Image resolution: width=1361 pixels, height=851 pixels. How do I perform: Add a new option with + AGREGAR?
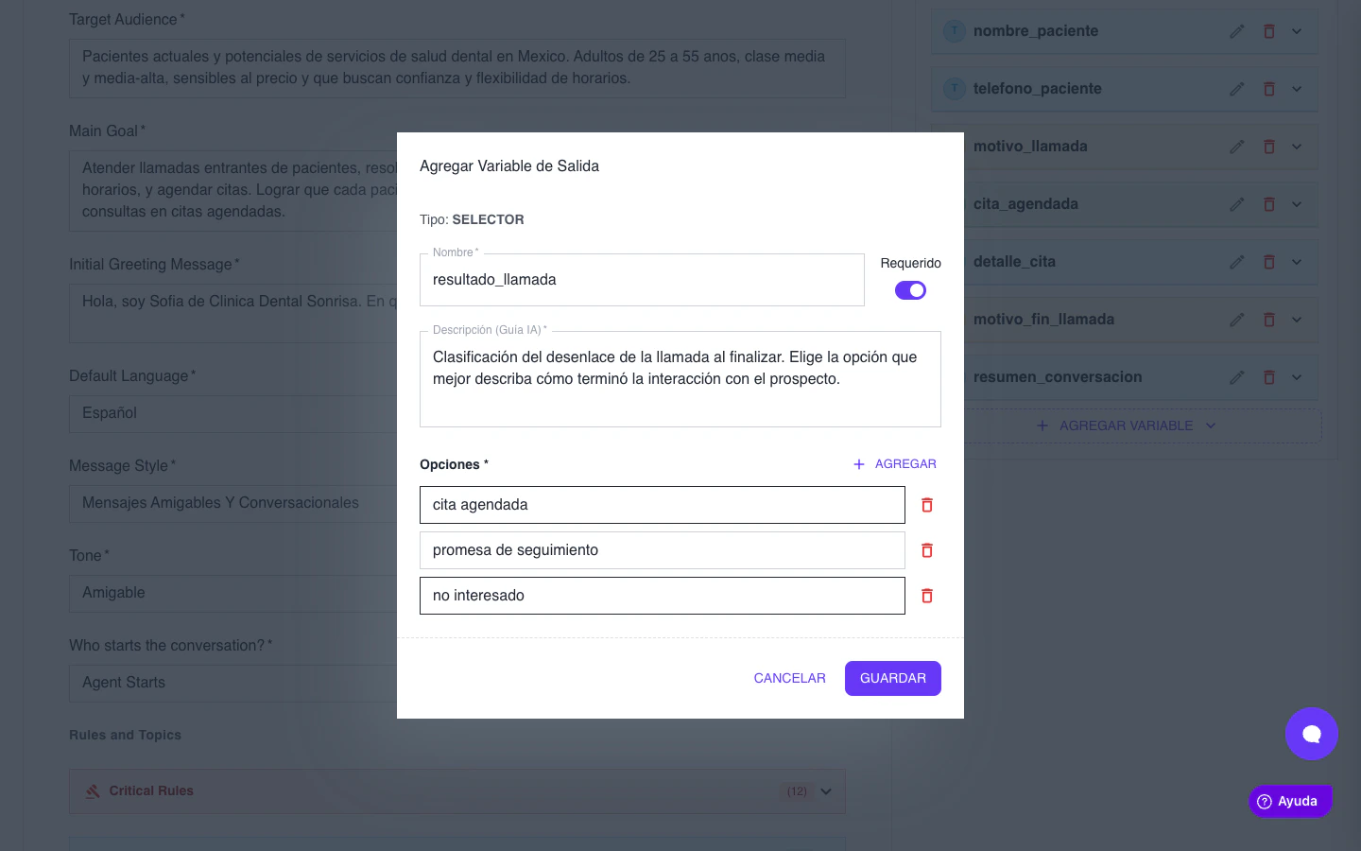click(x=894, y=464)
